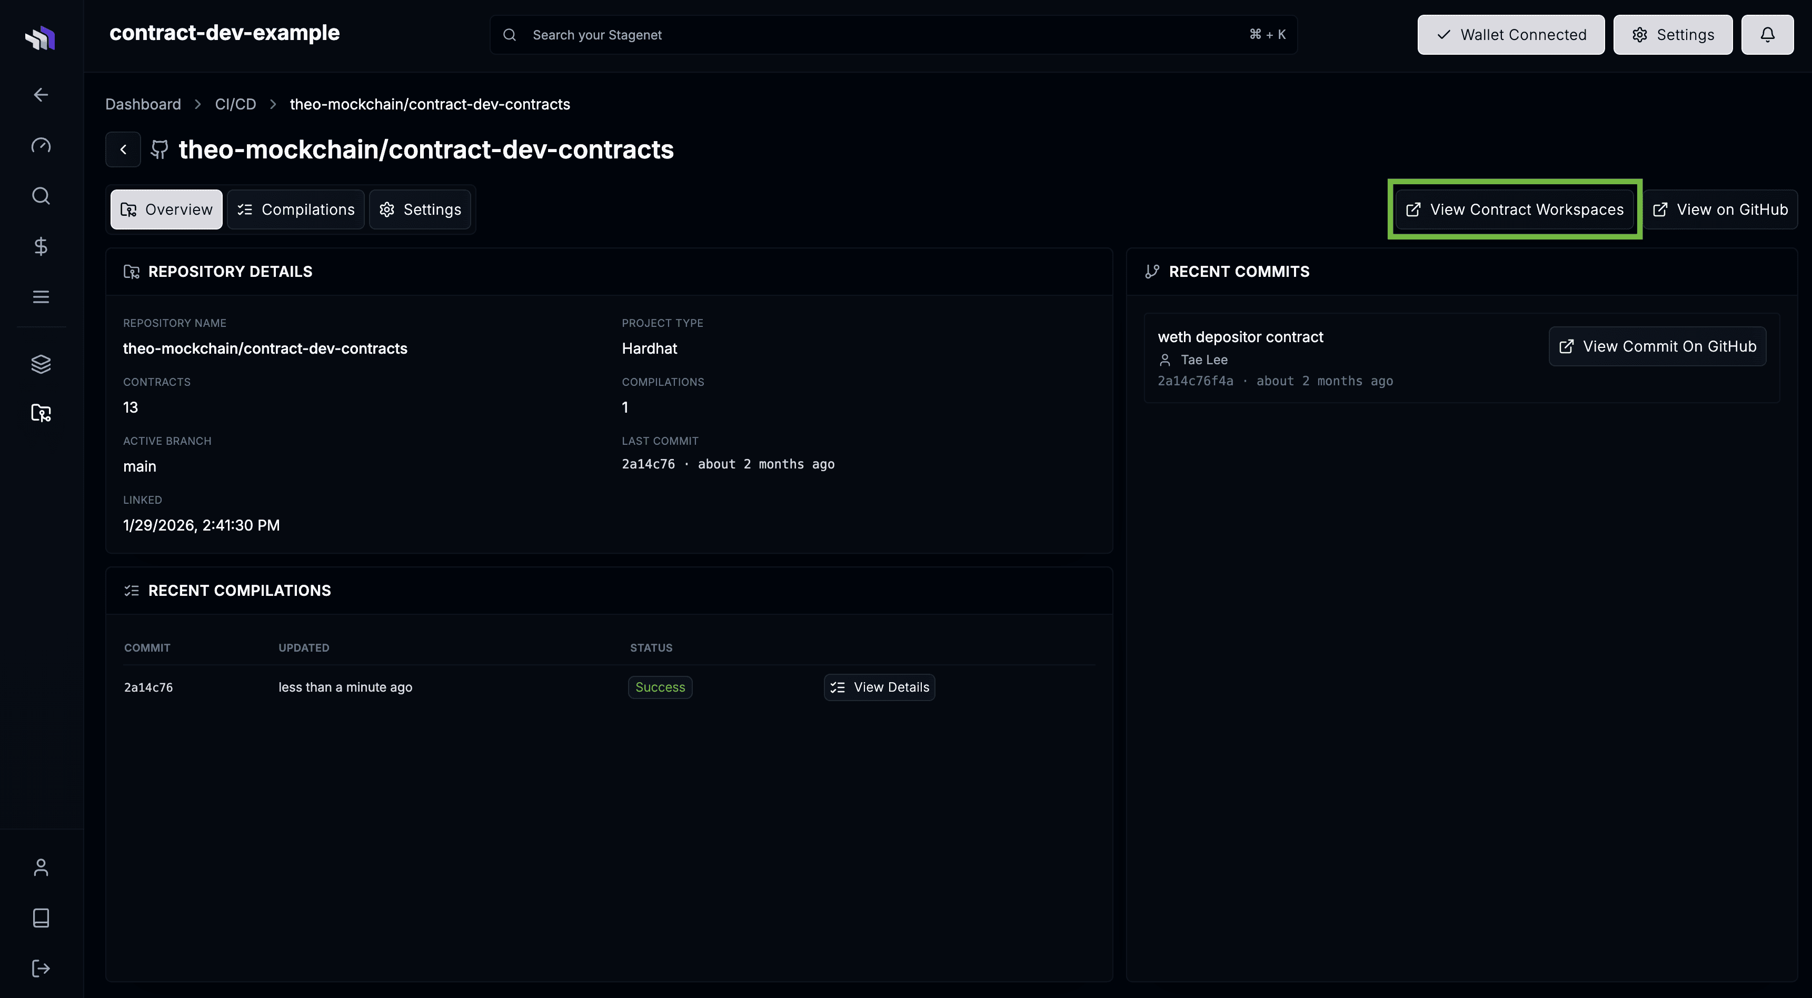
Task: Go back using chevron button beside repo title
Action: 123,149
